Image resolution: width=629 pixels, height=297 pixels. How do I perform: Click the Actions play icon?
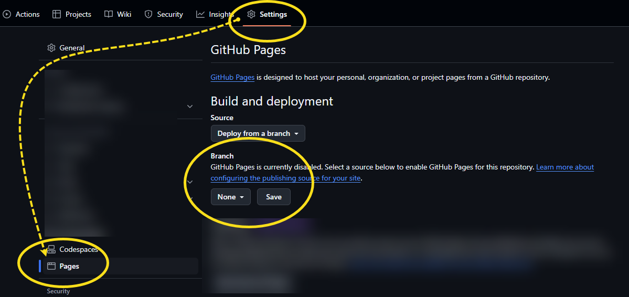[7, 14]
